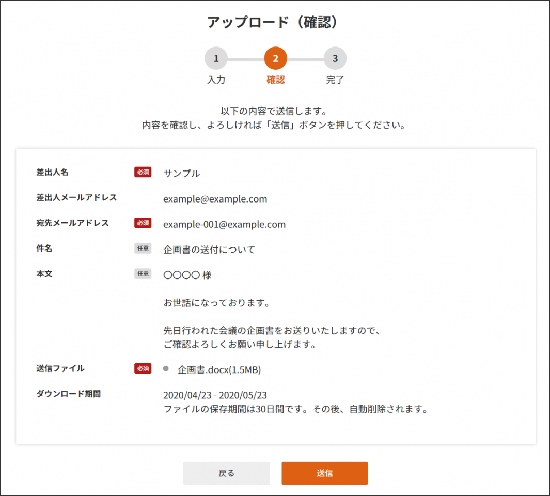
Task: Click recipient address example-001@example.com
Action: tap(224, 224)
